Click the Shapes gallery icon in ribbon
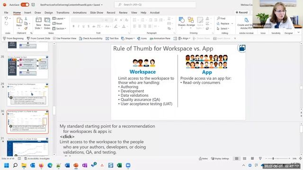303x170 pixels. pos(181,20)
